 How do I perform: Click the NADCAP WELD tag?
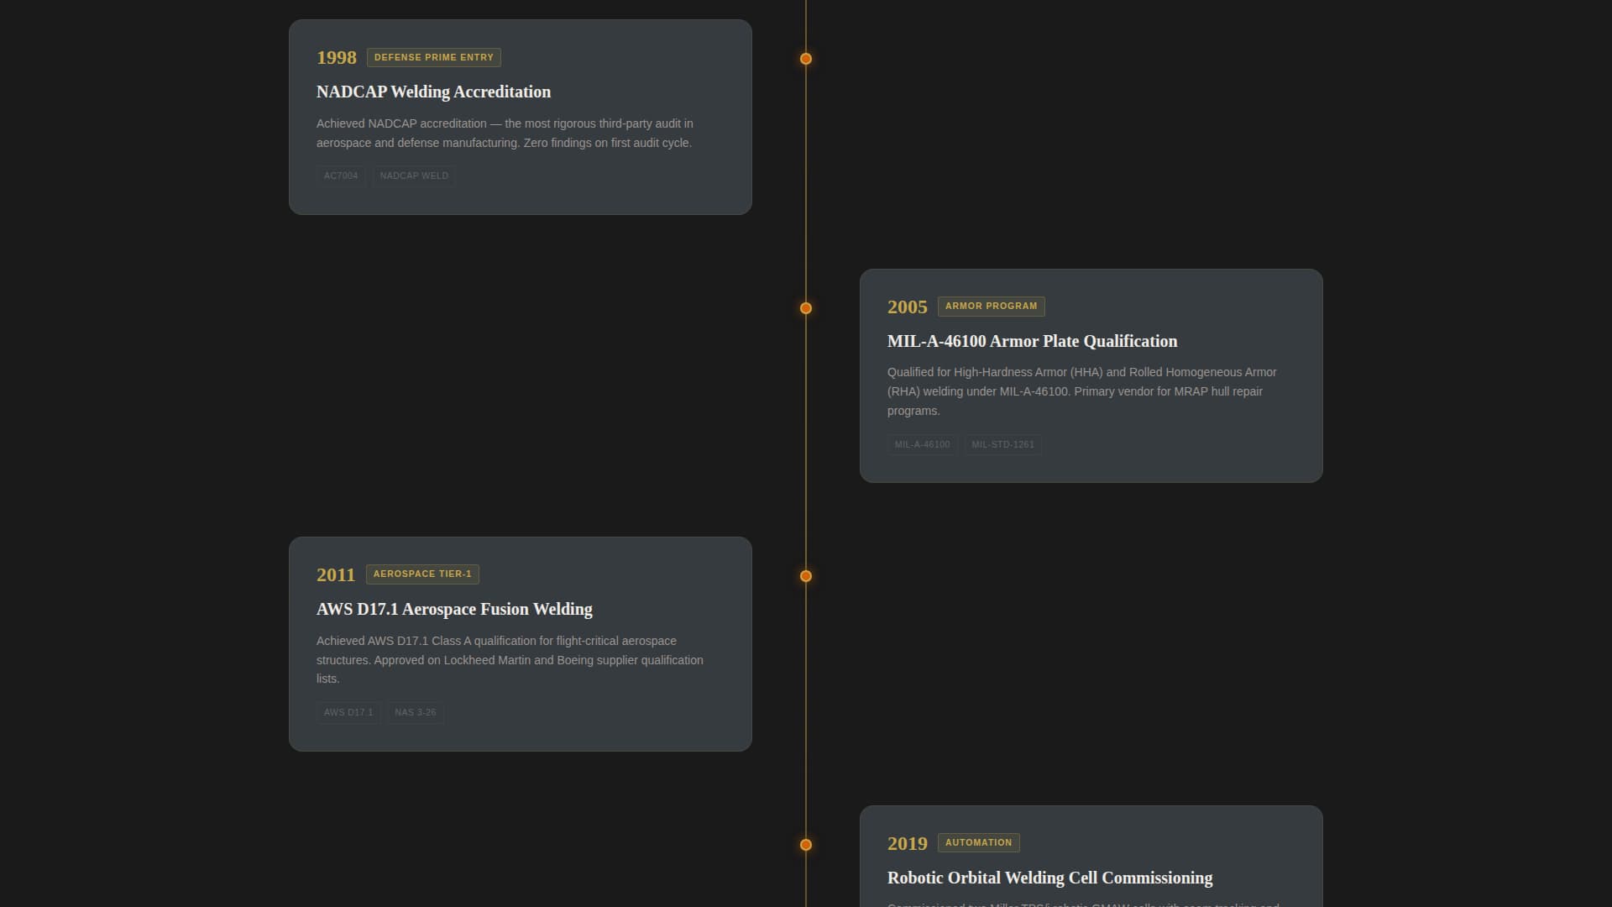point(414,176)
